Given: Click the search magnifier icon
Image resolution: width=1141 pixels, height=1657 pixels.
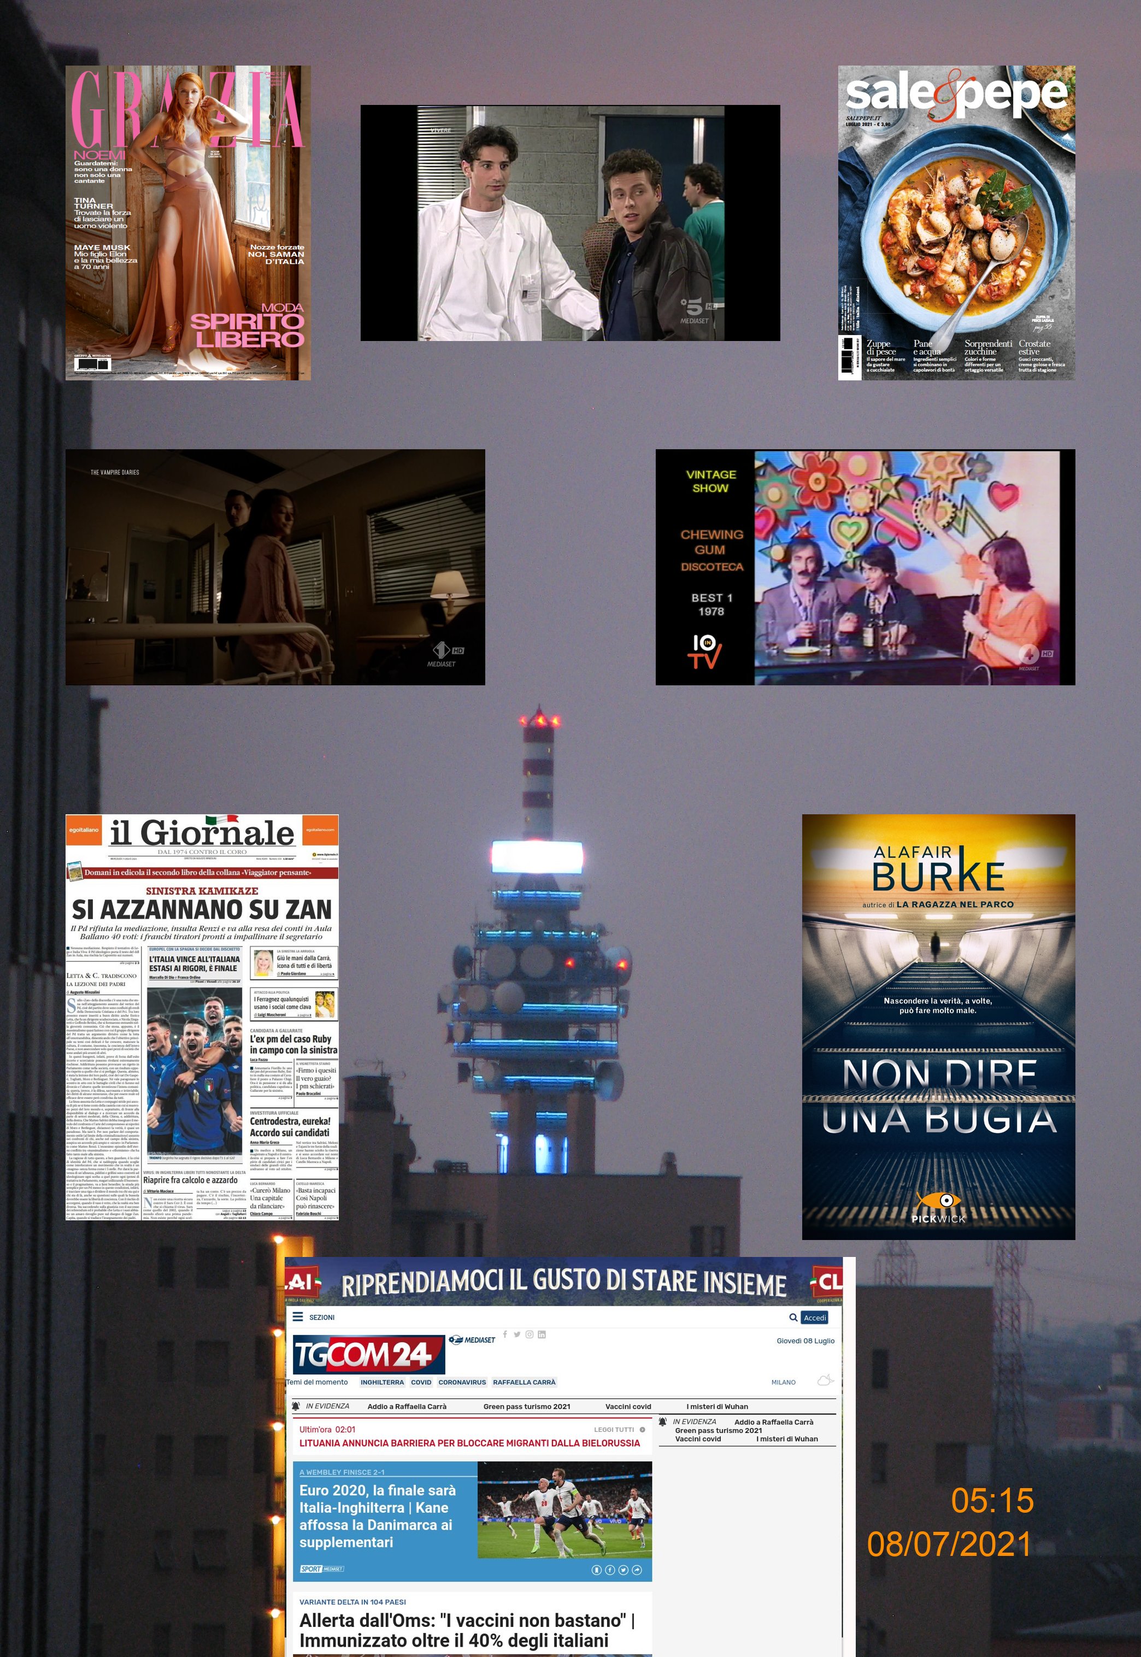Looking at the screenshot, I should point(793,1317).
